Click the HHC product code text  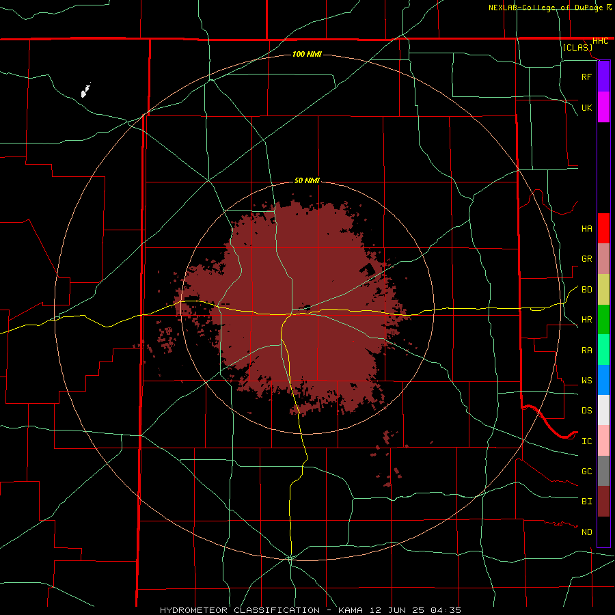[x=600, y=41]
